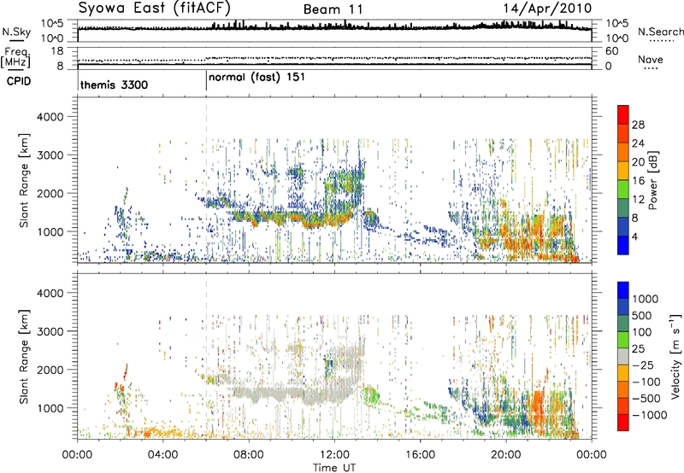
Task: Click the '-1000' tick on the velocity colorbar
Action: click(650, 415)
